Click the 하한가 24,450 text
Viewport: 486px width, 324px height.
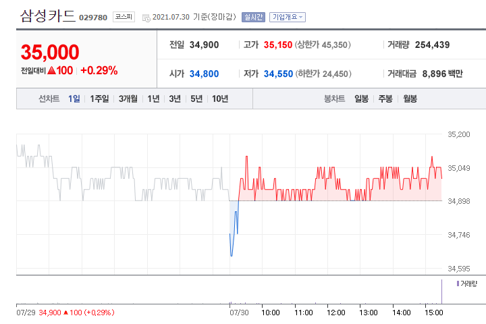tap(323, 74)
